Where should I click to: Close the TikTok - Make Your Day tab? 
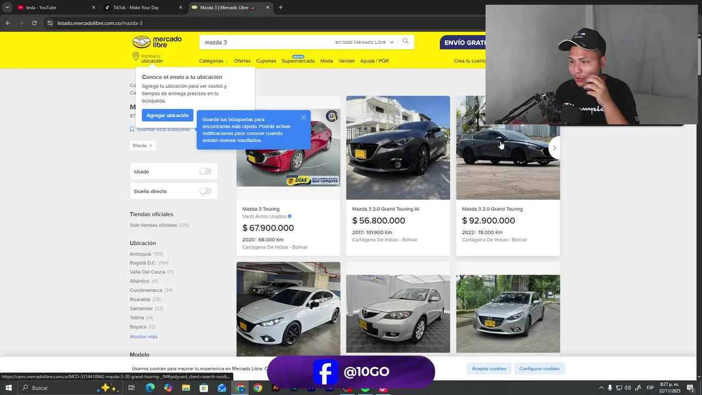180,8
